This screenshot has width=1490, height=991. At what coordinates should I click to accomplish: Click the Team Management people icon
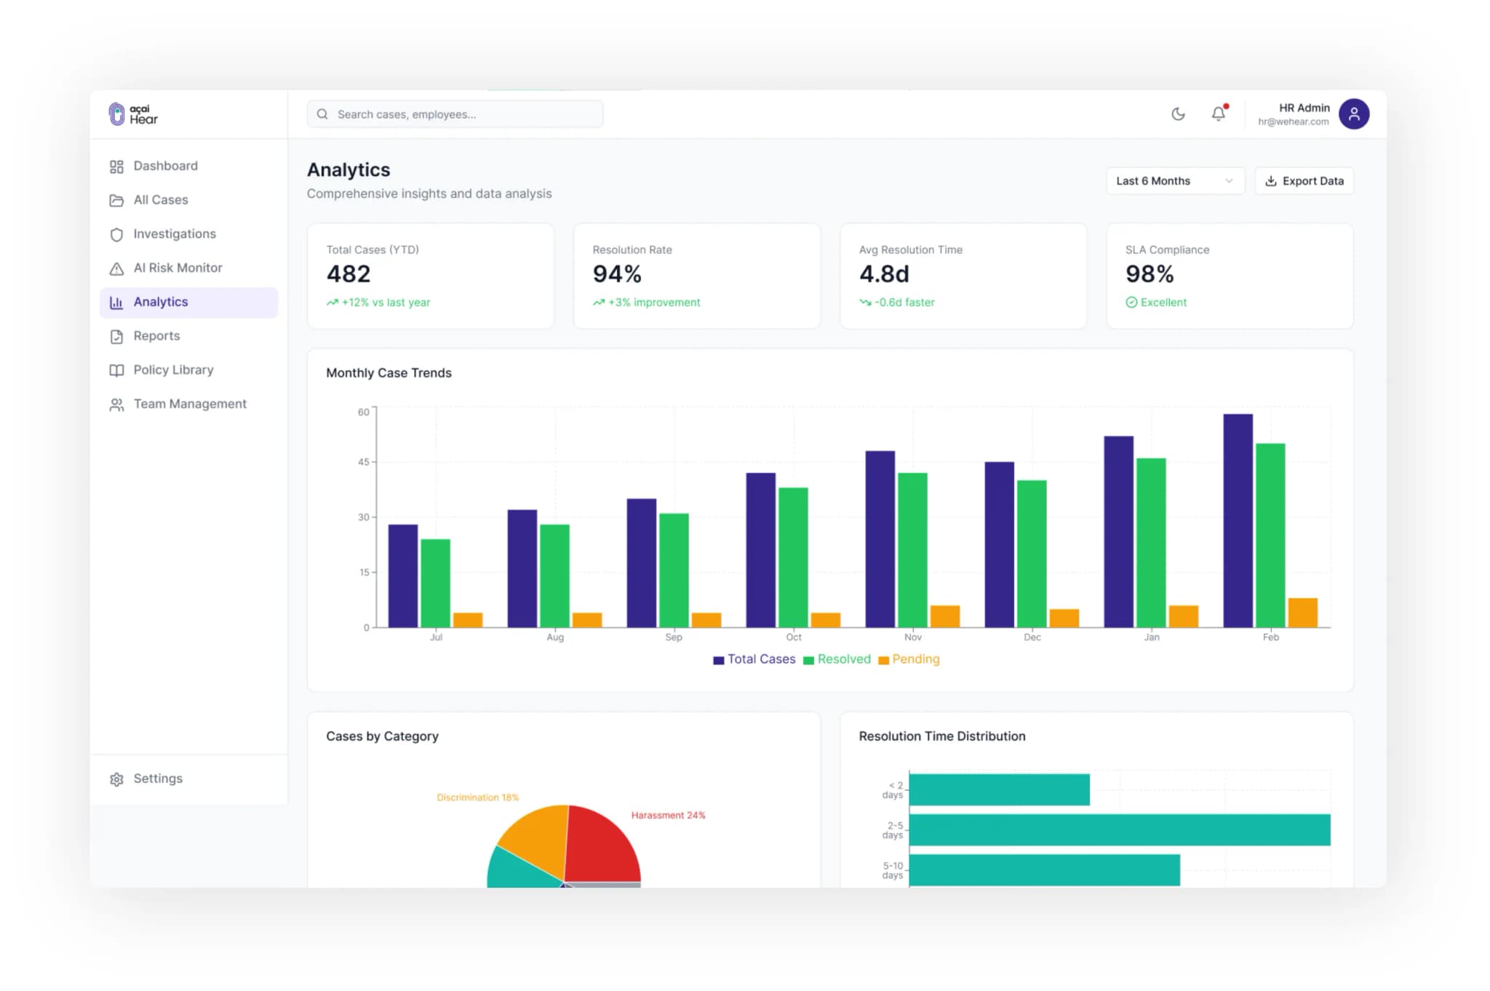click(117, 404)
